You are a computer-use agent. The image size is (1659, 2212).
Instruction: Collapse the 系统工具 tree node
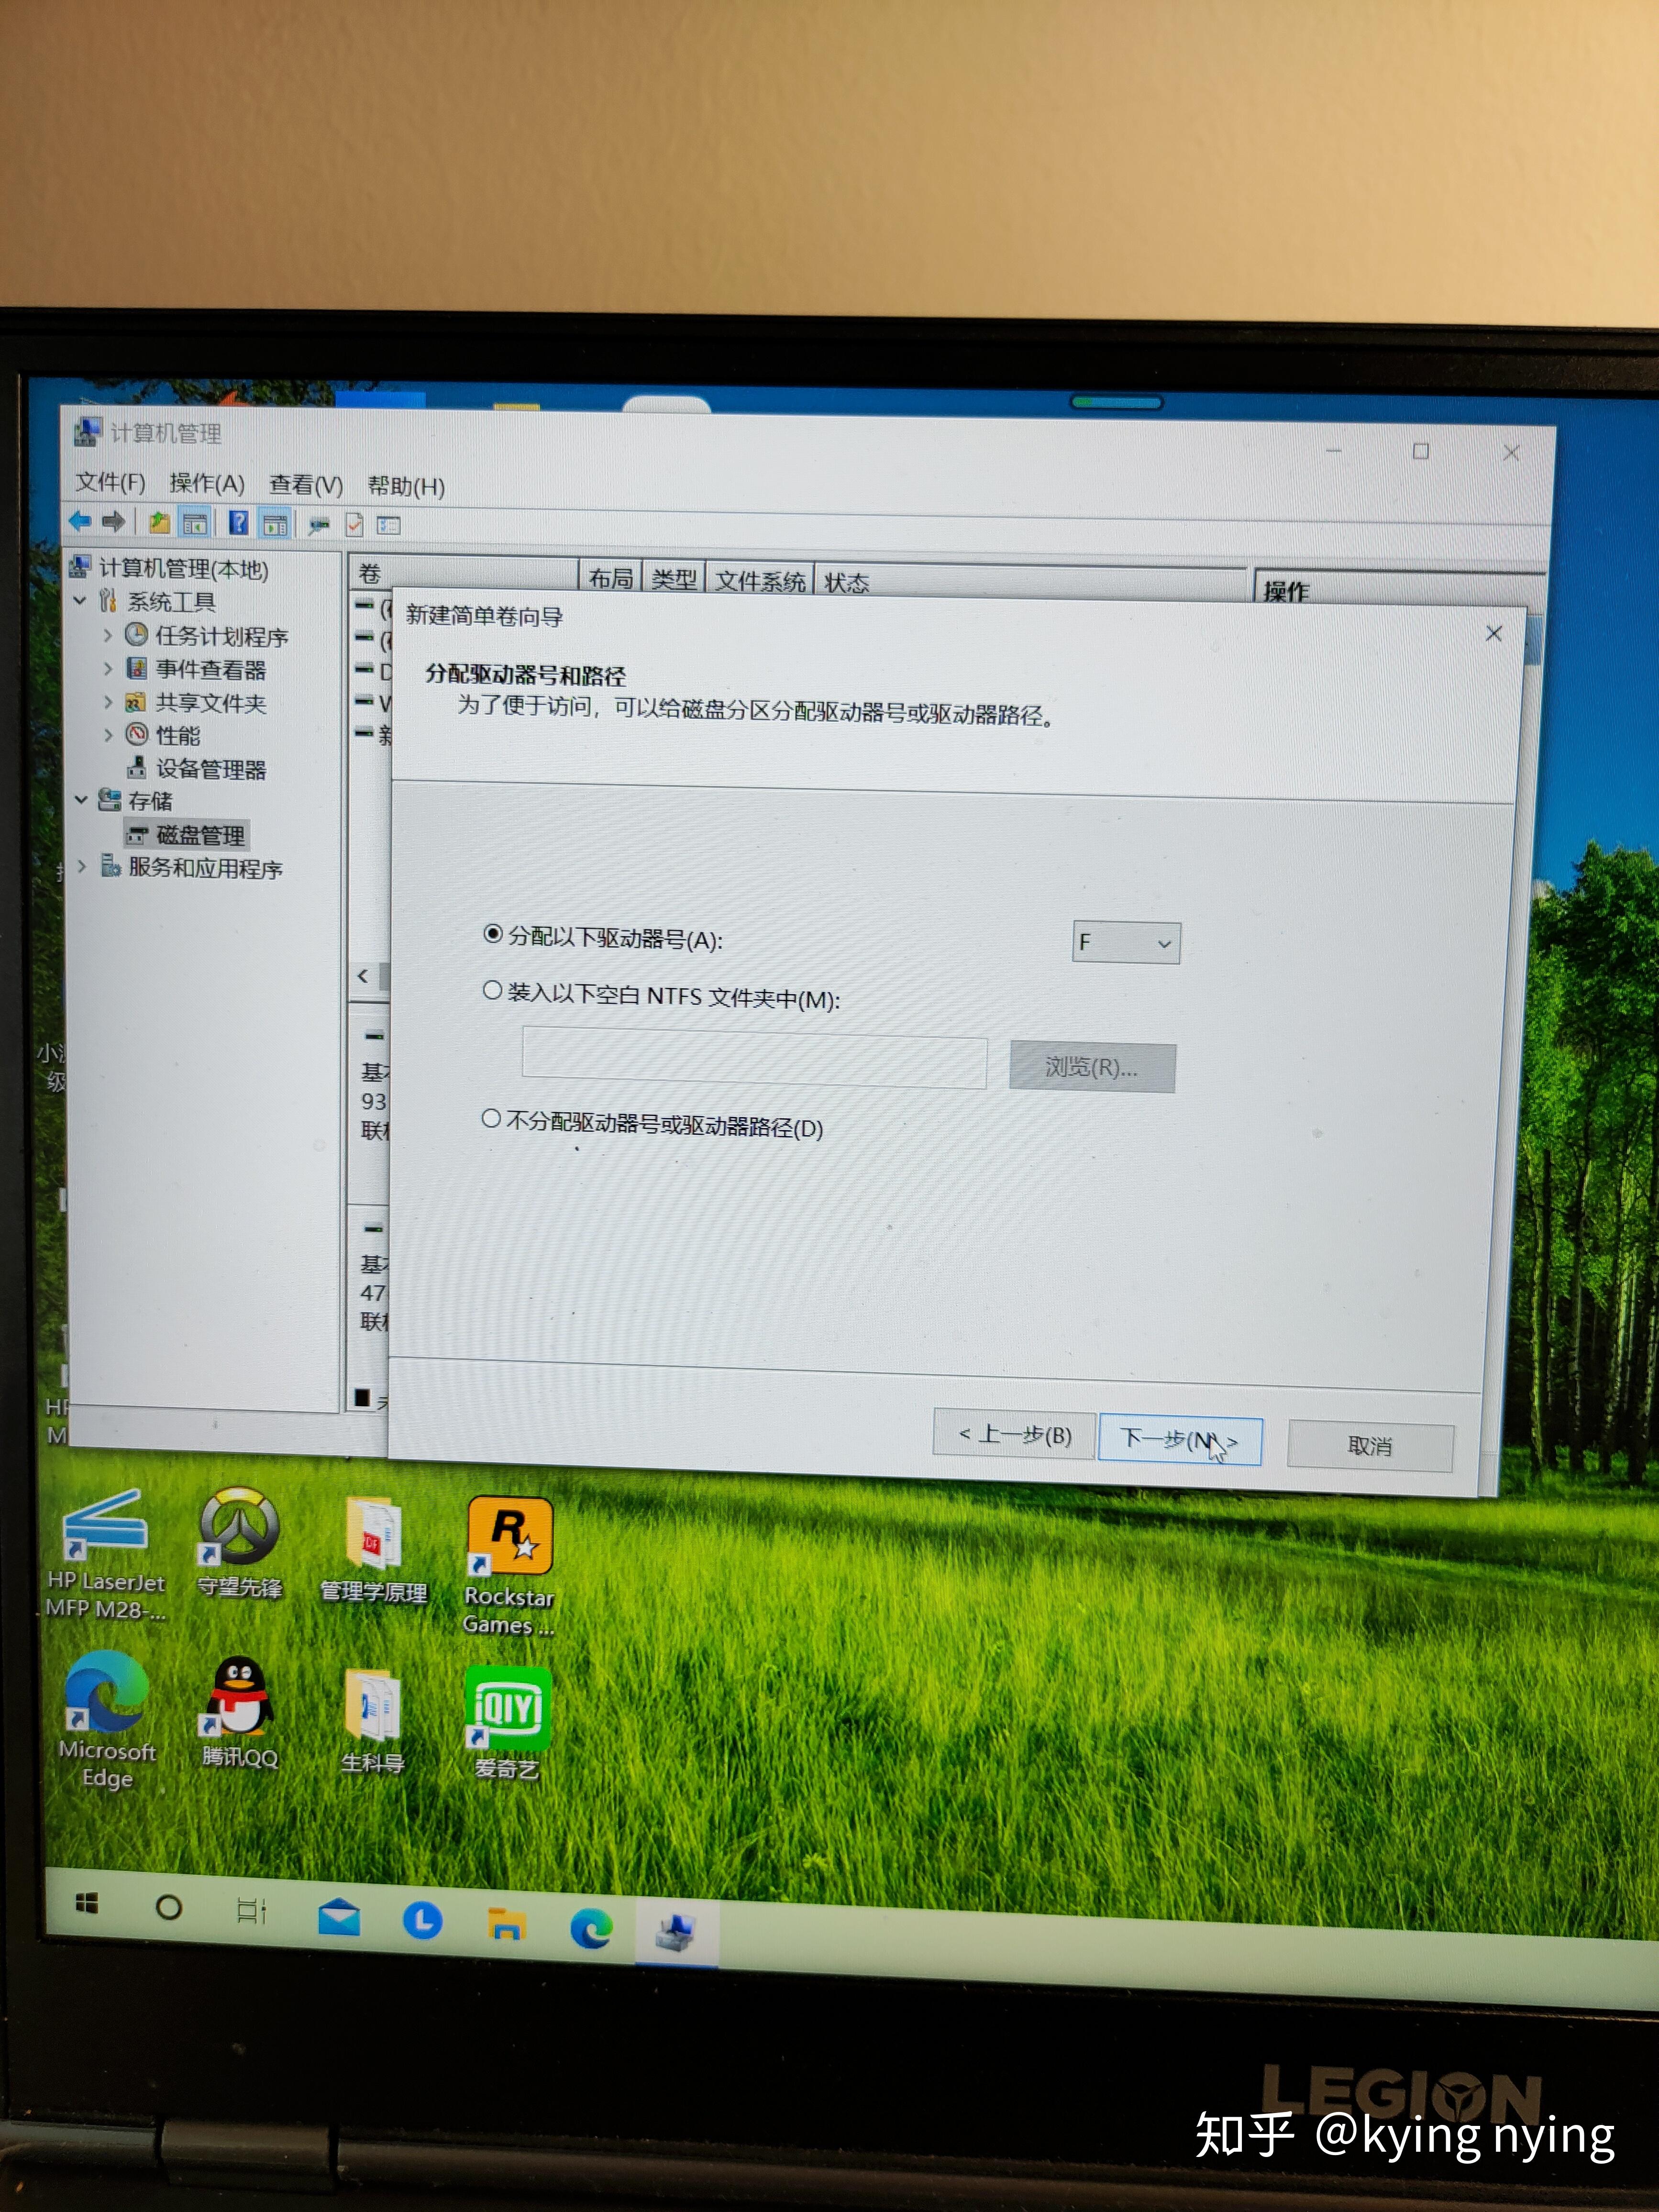(81, 601)
